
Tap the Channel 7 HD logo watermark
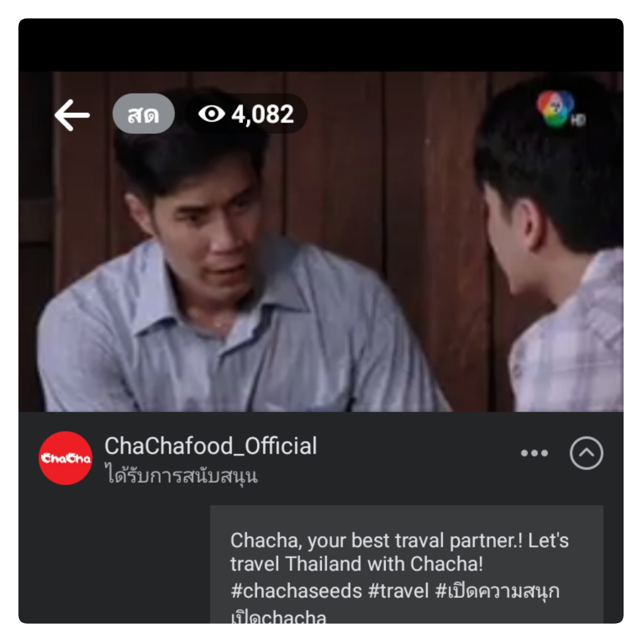tap(560, 110)
